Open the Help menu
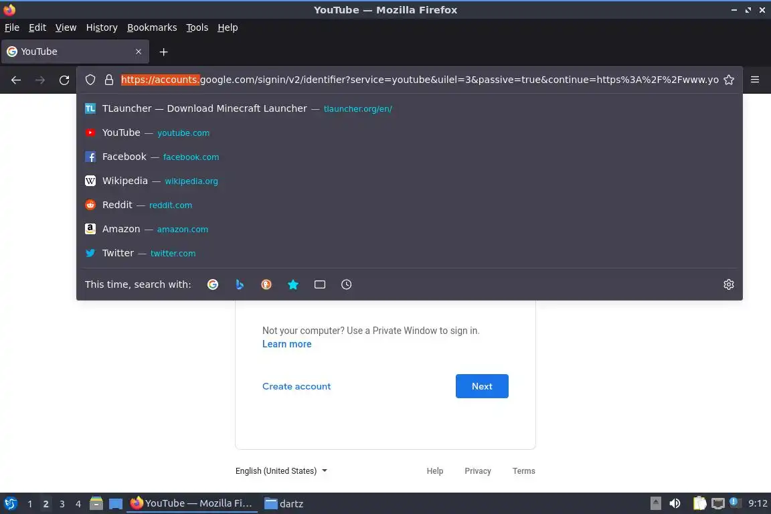This screenshot has height=514, width=771. (228, 27)
